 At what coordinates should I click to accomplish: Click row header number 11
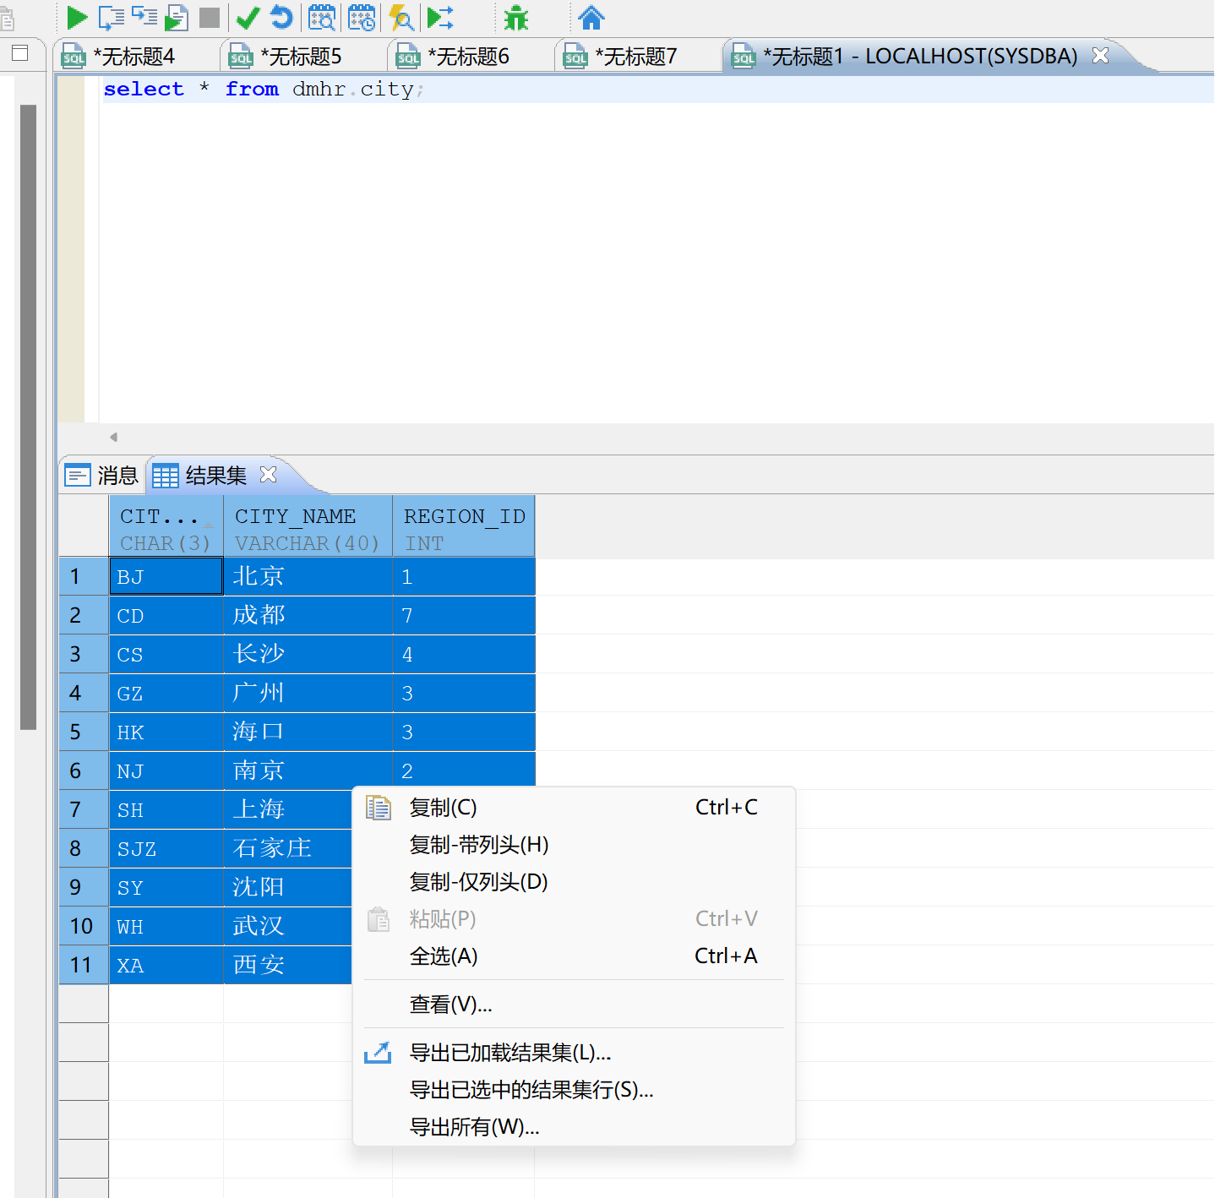[84, 965]
